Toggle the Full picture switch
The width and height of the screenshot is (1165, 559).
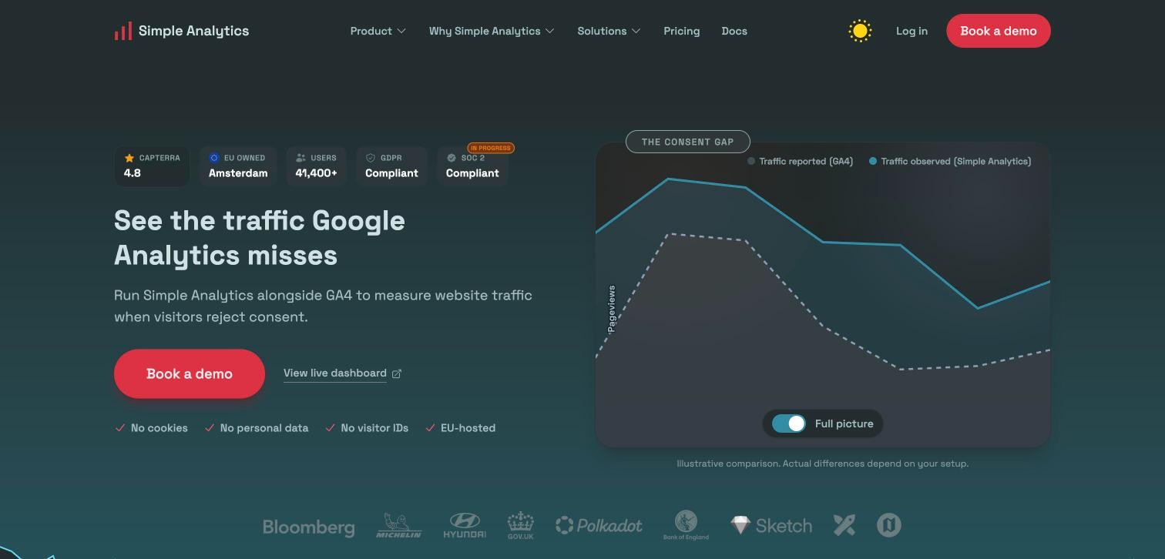coord(789,423)
